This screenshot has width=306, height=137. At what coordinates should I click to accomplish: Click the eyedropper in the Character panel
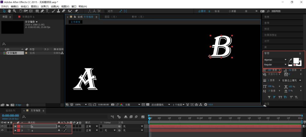[x=290, y=60]
